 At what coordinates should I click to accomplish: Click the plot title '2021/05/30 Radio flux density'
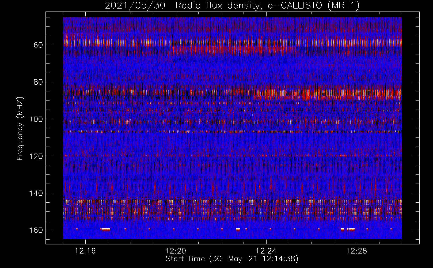click(x=182, y=6)
